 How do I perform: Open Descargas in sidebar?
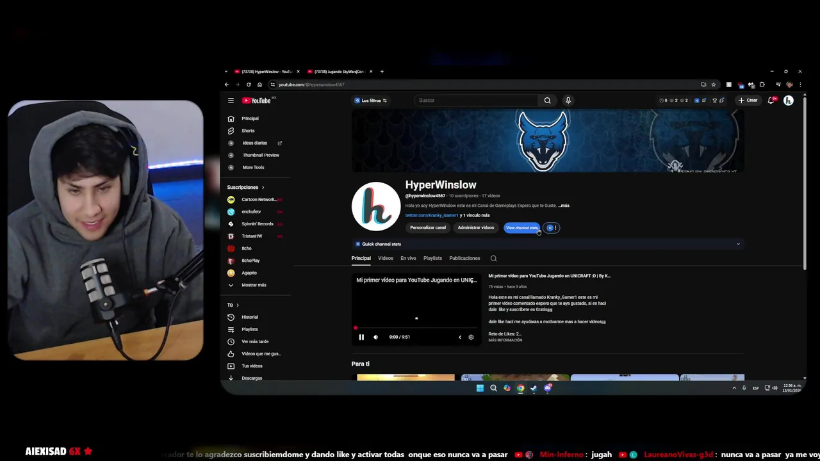point(251,378)
